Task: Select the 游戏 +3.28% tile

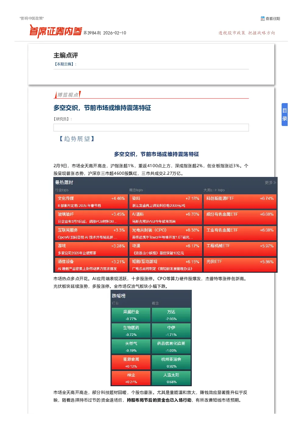Action: coord(91,249)
